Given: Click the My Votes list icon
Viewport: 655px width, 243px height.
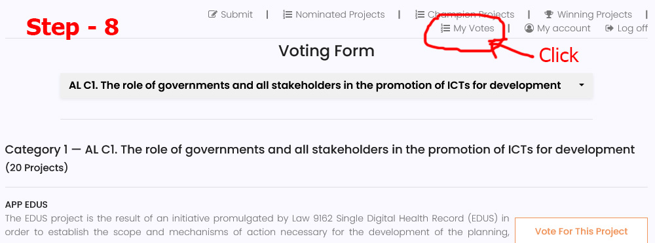Looking at the screenshot, I should (445, 28).
